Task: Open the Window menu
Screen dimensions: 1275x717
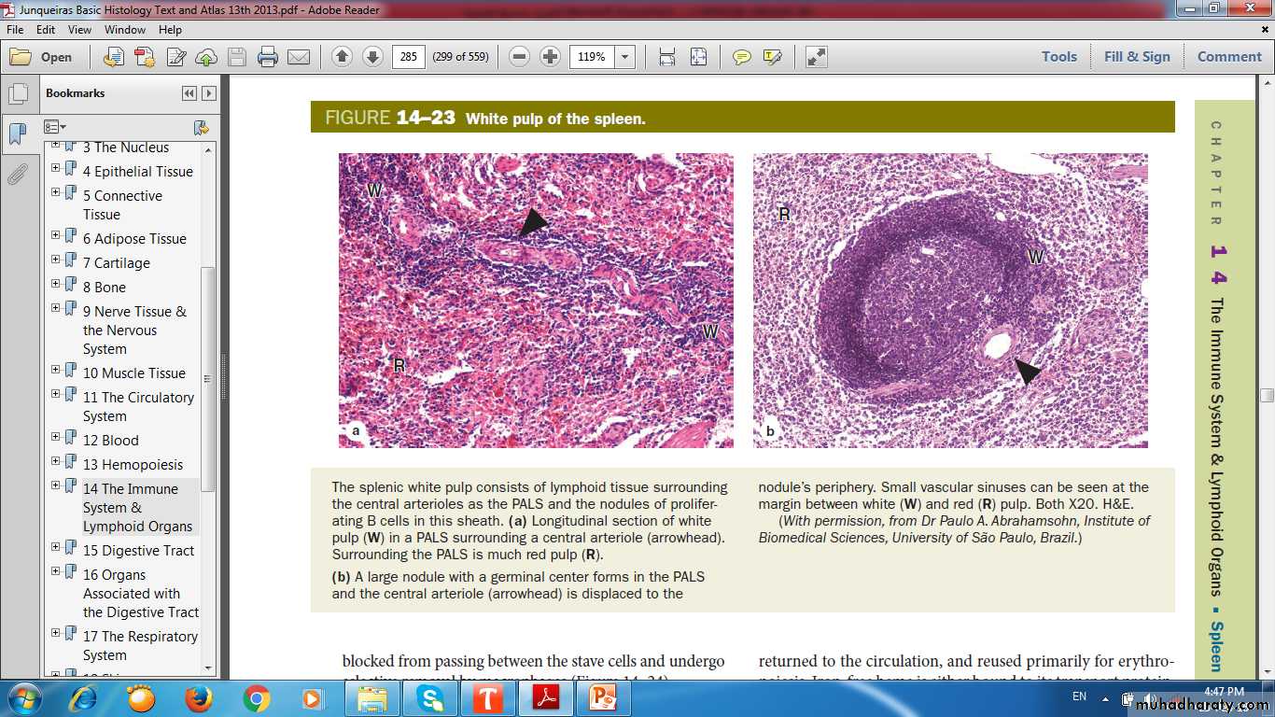Action: pos(124,30)
